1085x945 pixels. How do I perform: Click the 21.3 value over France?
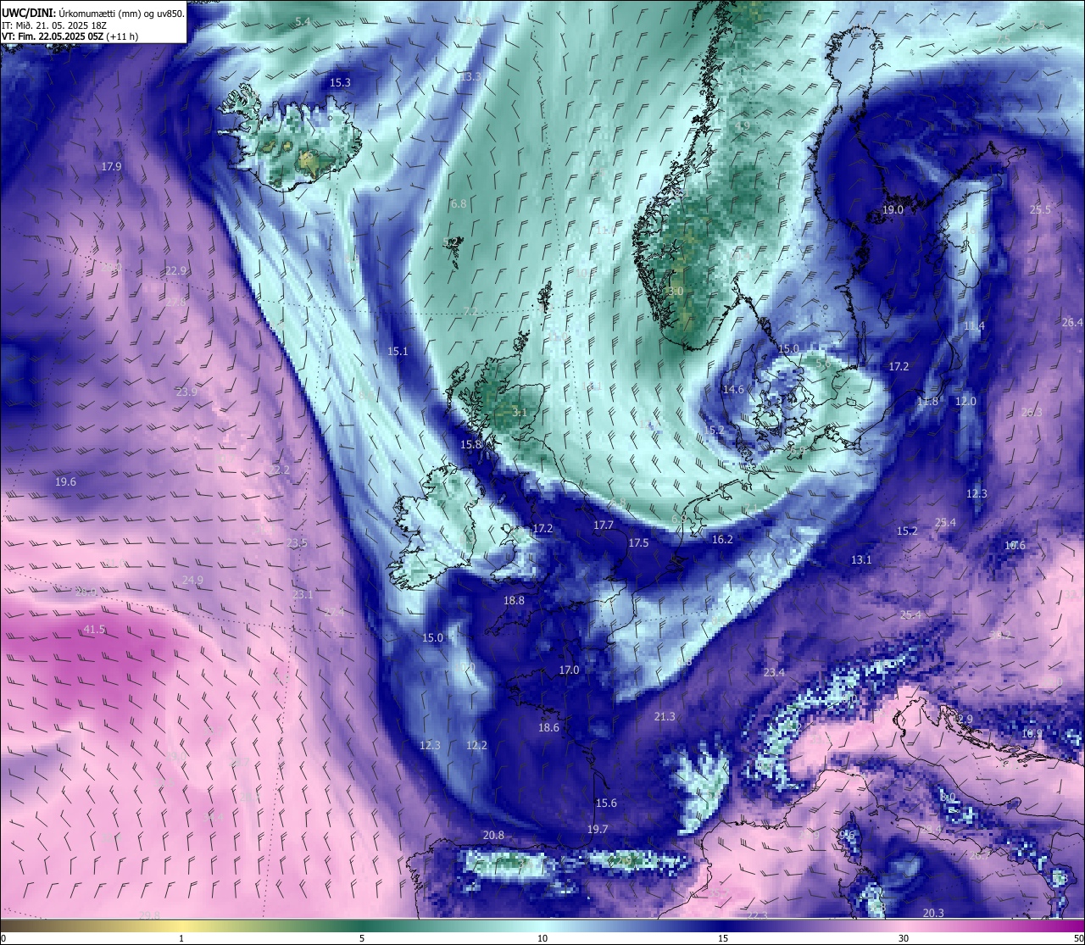tap(665, 717)
